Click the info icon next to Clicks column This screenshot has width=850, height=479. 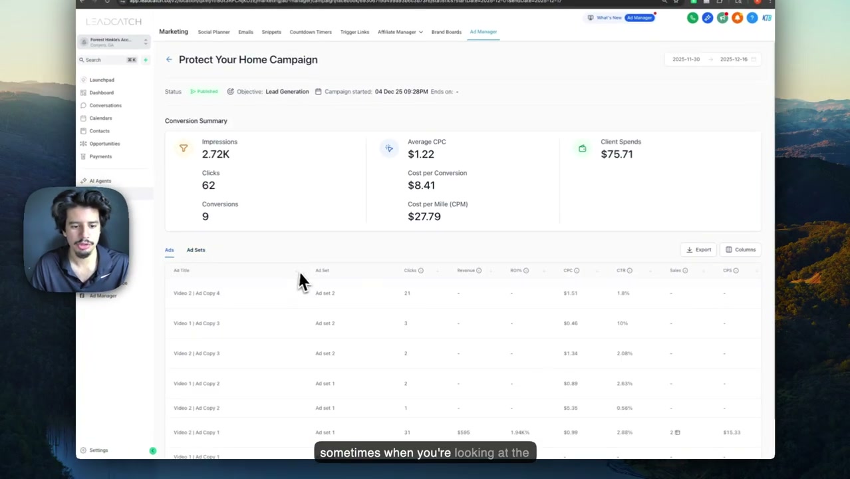pos(420,271)
